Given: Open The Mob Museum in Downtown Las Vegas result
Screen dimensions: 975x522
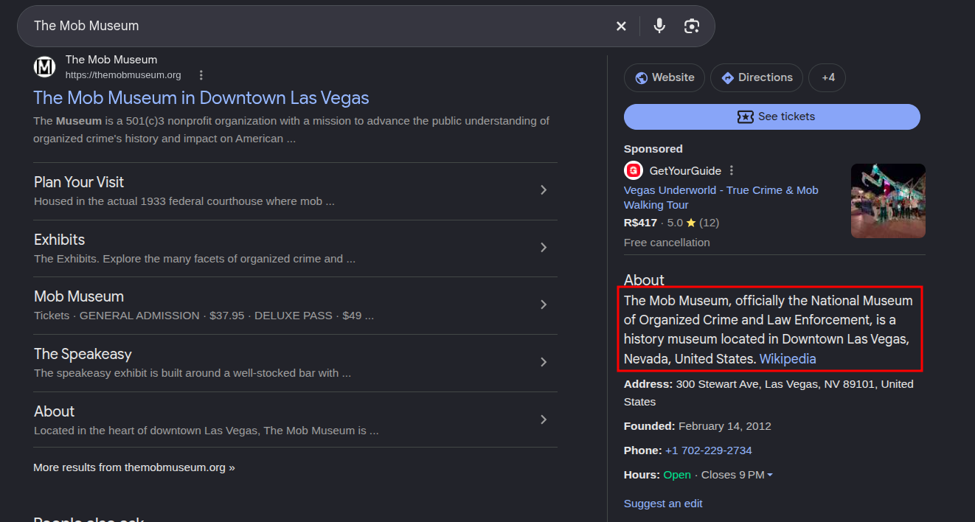Looking at the screenshot, I should click(201, 98).
